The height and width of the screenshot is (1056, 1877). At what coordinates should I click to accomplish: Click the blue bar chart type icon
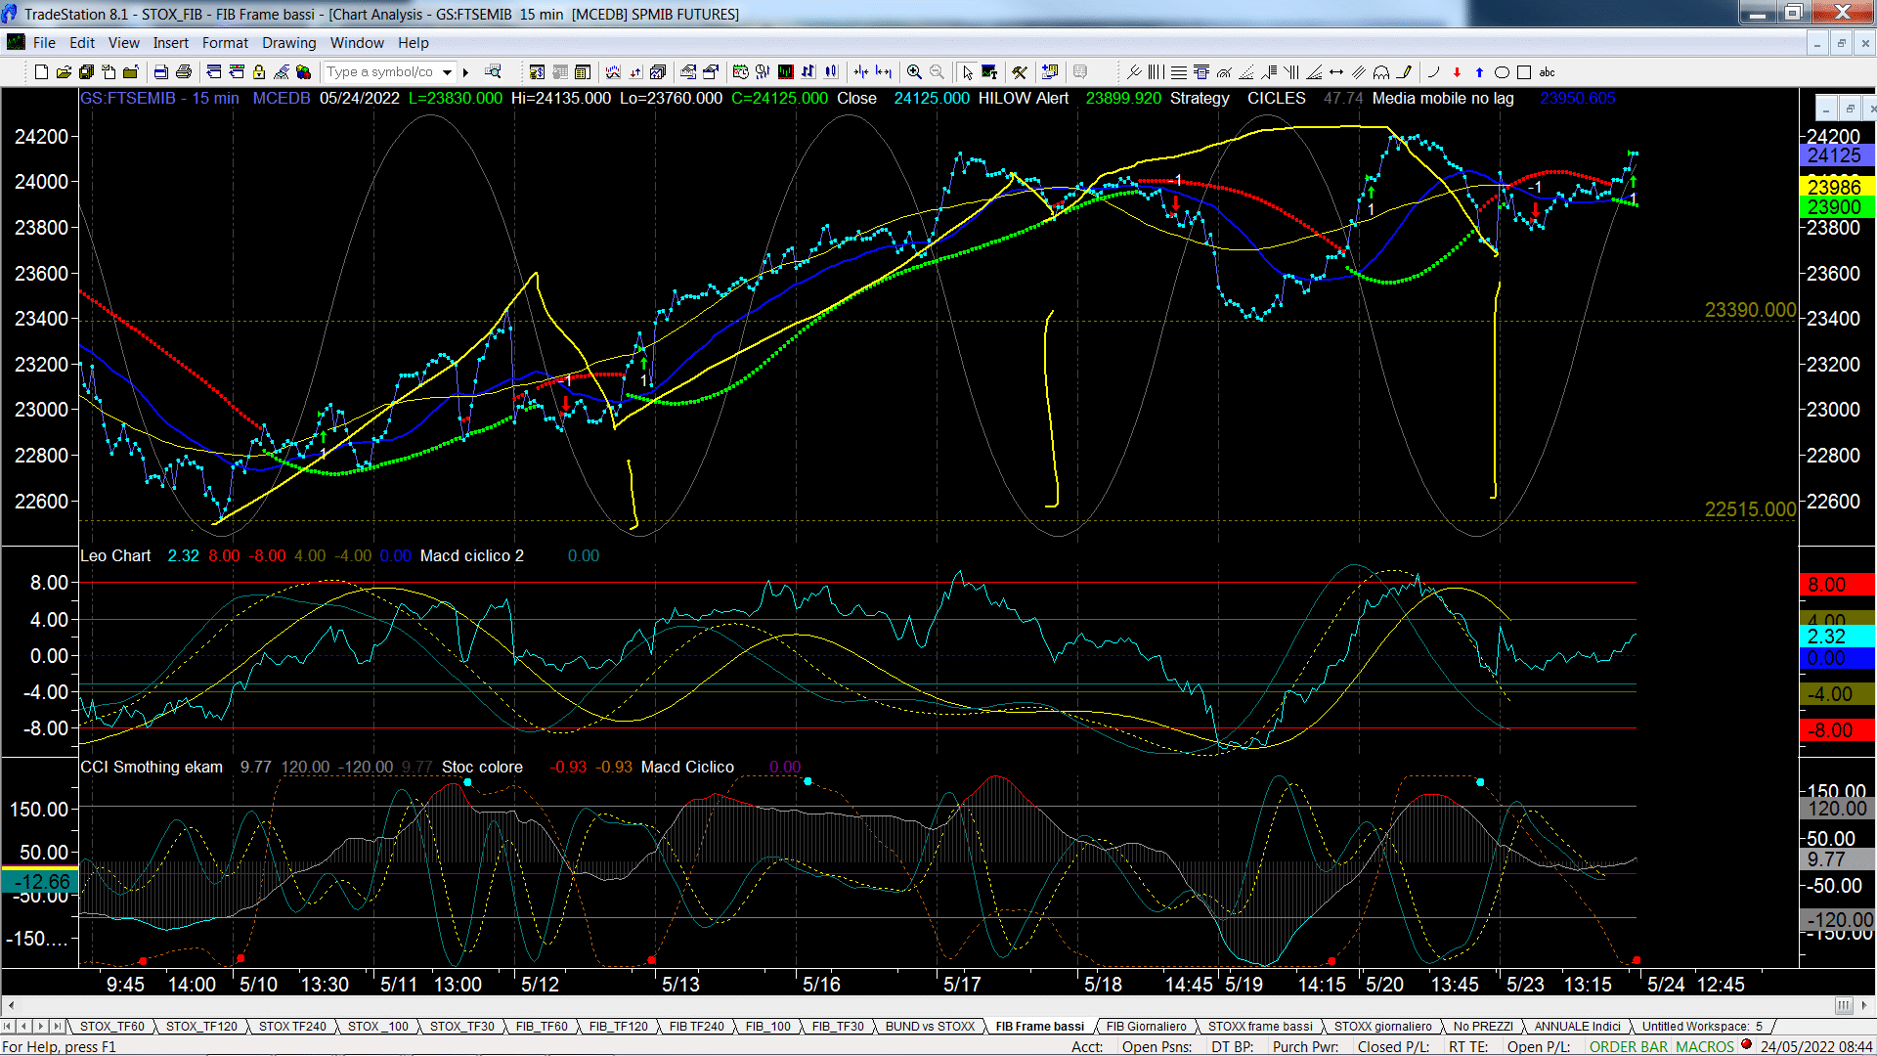808,72
